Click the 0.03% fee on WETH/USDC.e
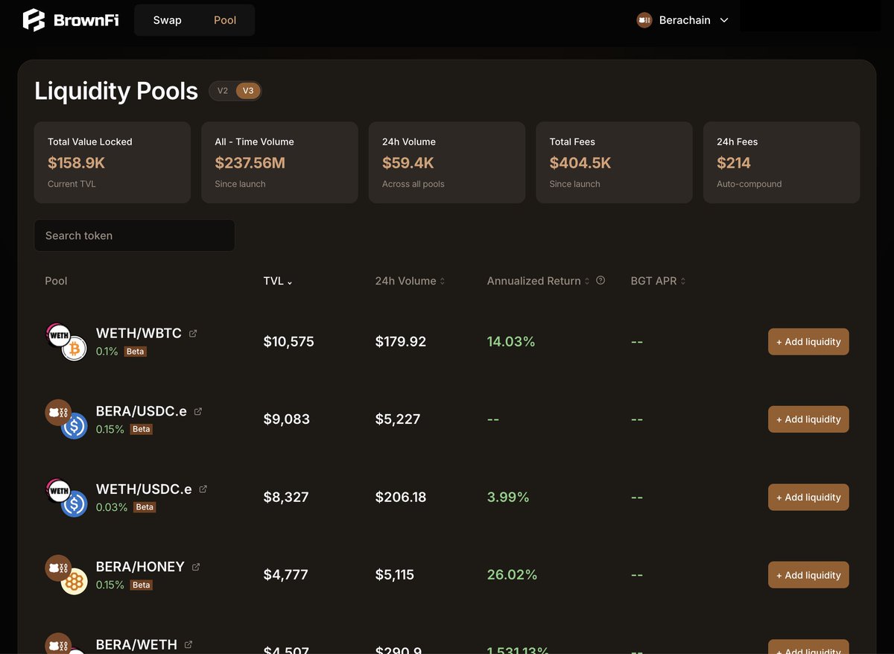Viewport: 894px width, 654px height. (112, 507)
